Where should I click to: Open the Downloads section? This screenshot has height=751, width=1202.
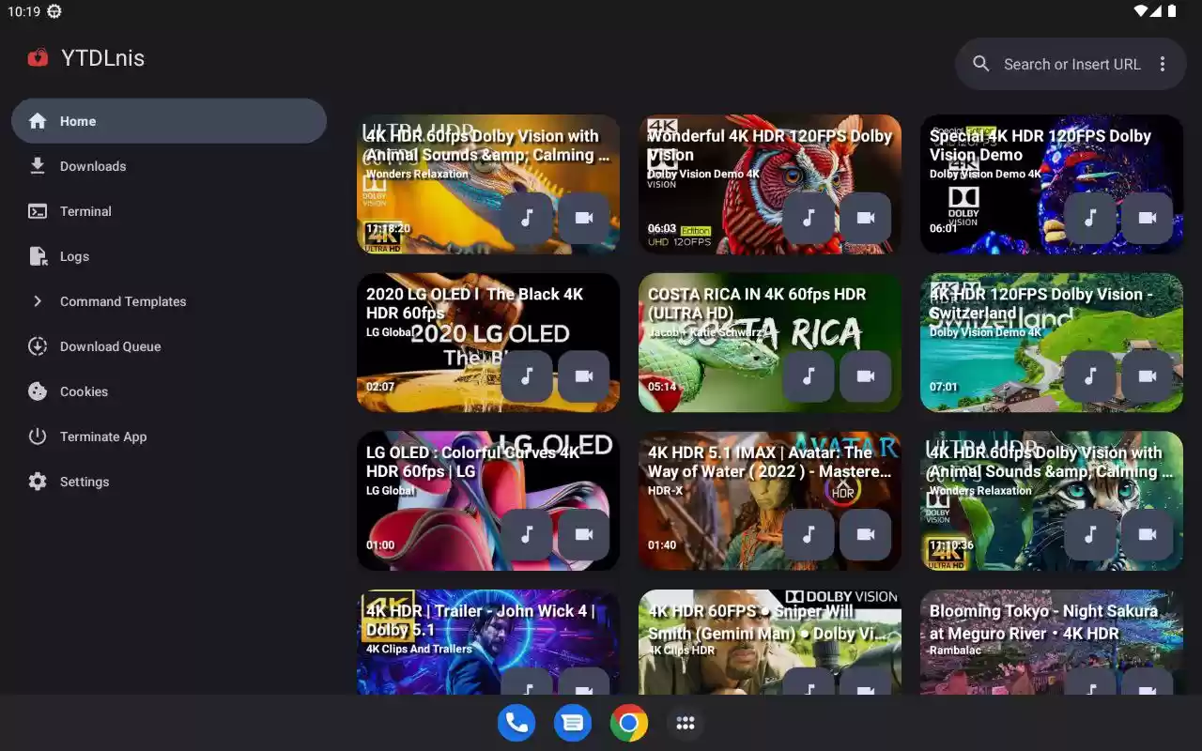[92, 166]
